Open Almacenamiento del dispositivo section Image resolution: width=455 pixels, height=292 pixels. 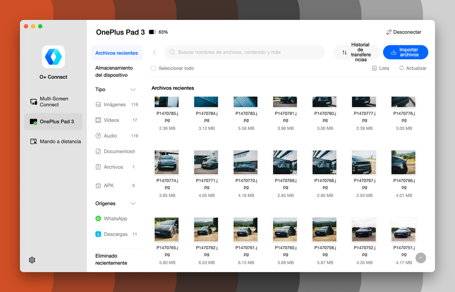tap(114, 72)
